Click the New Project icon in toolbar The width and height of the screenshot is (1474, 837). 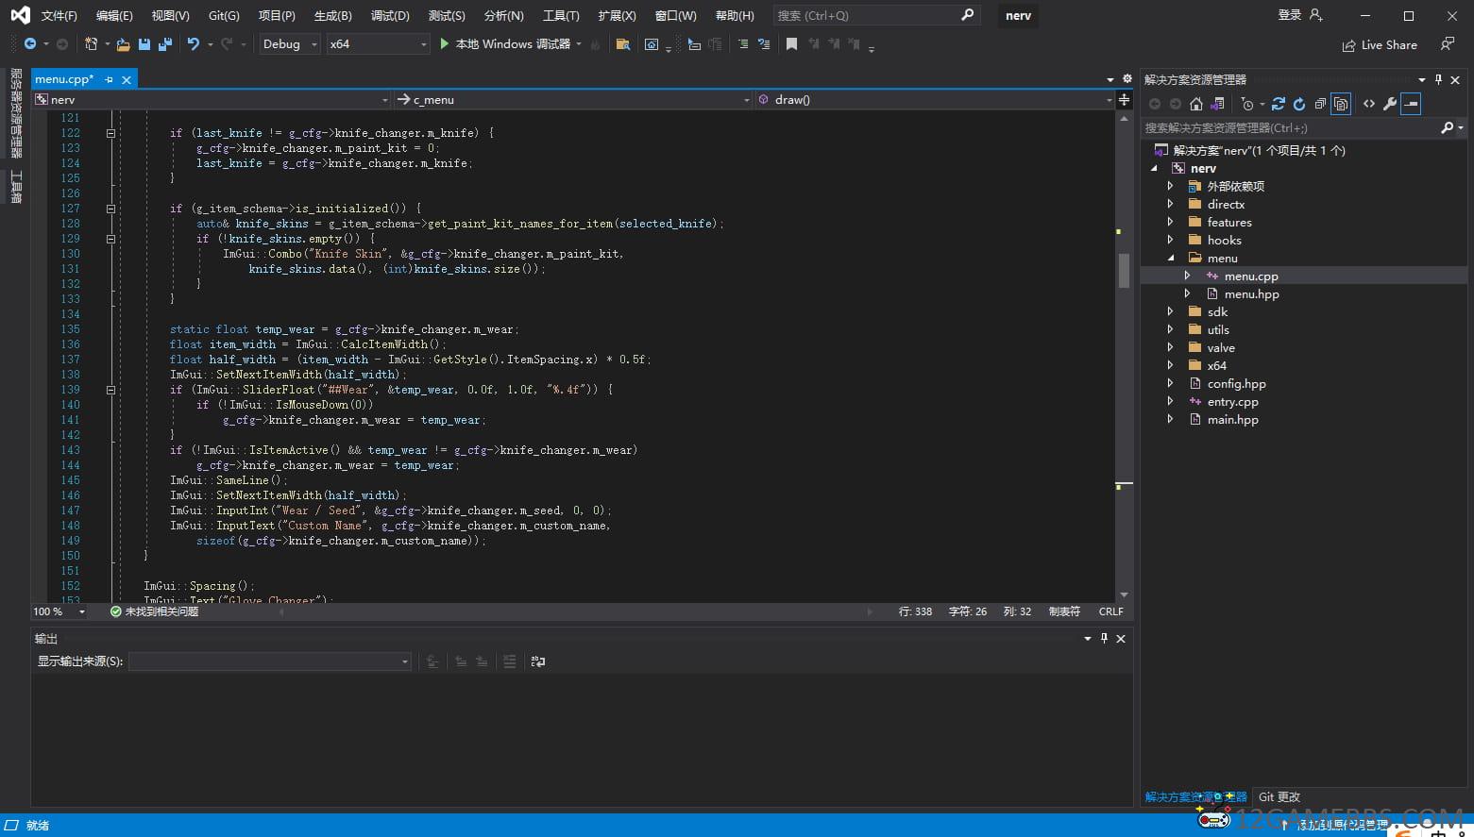[x=91, y=44]
